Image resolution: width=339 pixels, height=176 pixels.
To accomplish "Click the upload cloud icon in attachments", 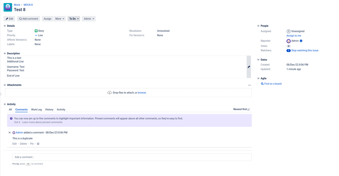I will pyautogui.click(x=109, y=92).
